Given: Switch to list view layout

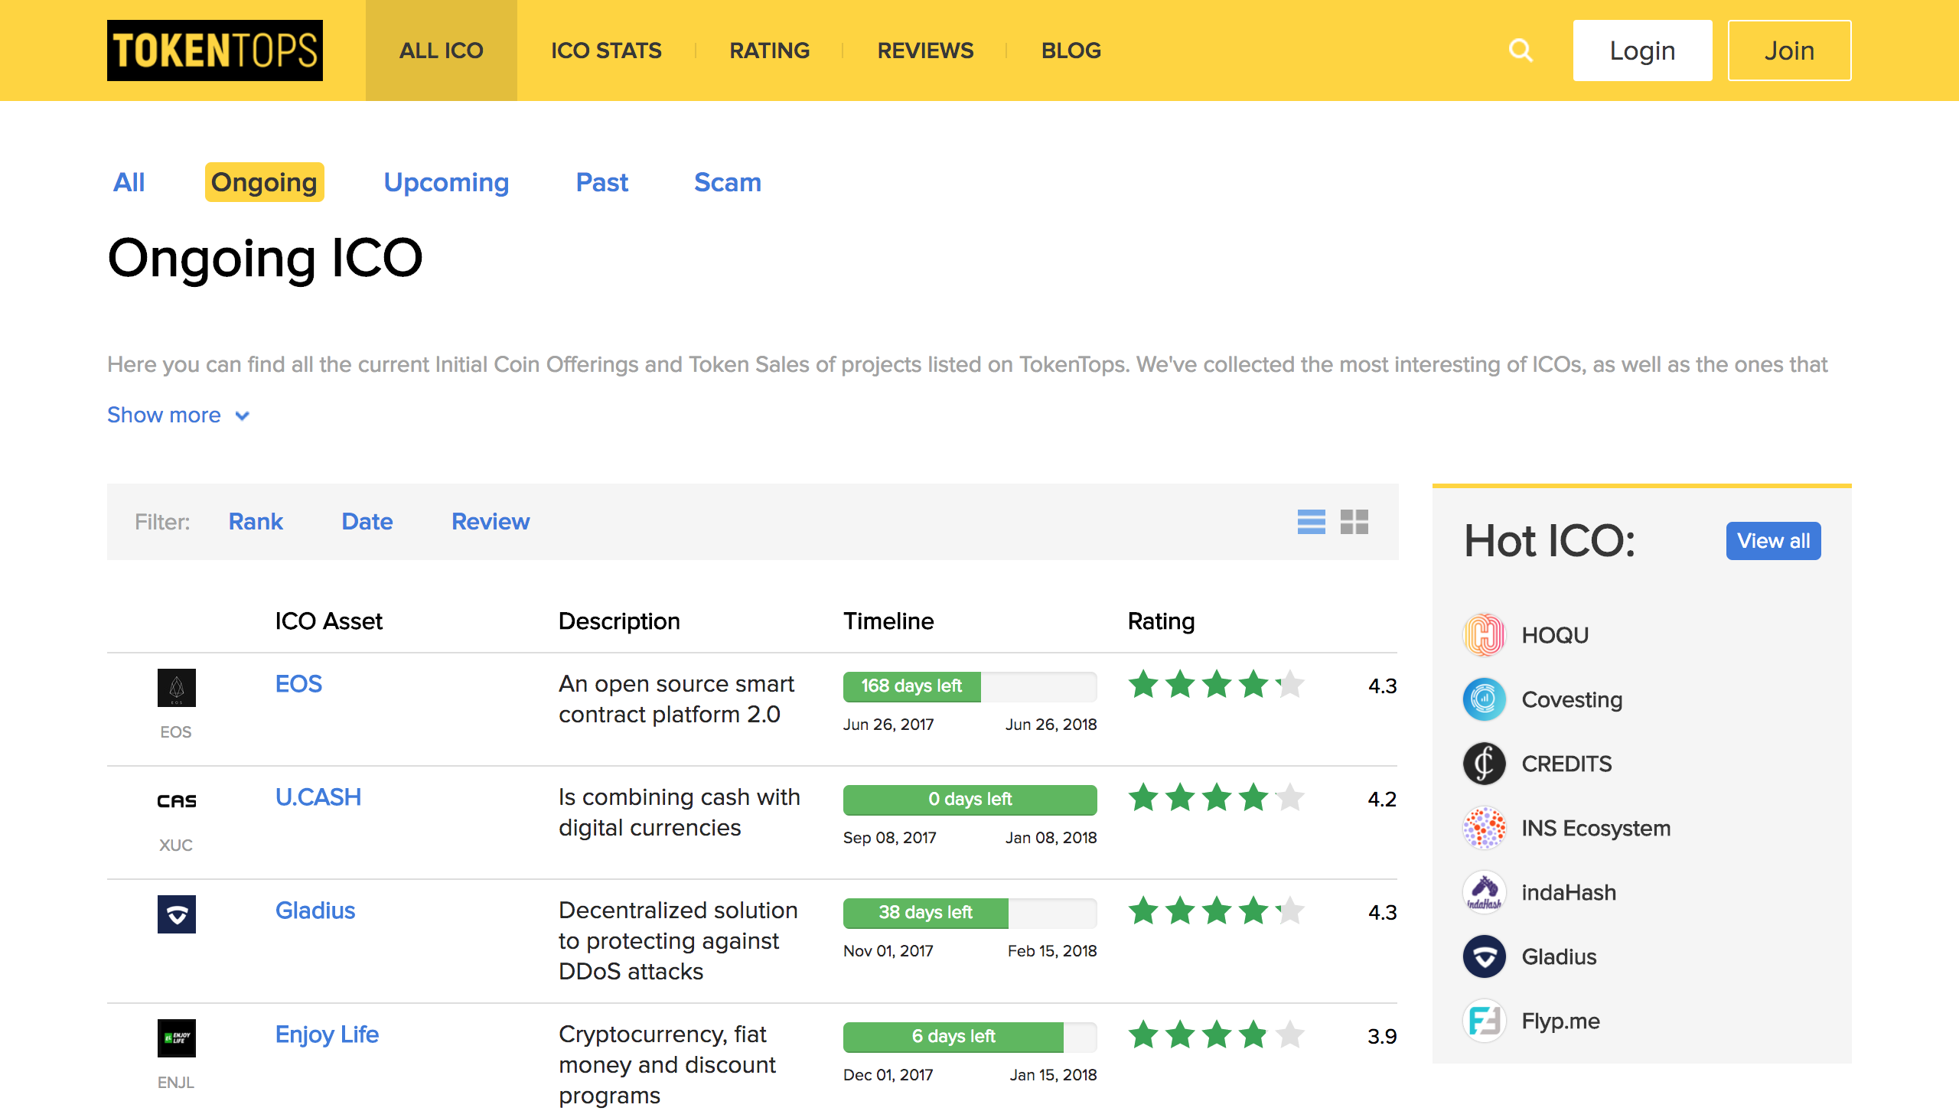Looking at the screenshot, I should tap(1311, 522).
